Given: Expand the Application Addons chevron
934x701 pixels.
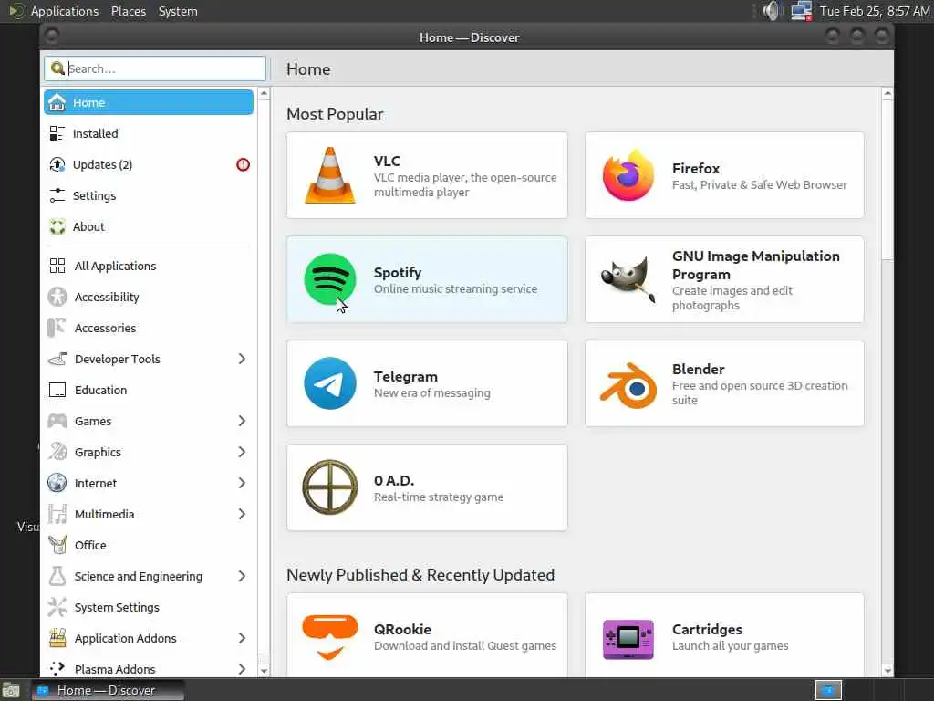Looking at the screenshot, I should [242, 638].
